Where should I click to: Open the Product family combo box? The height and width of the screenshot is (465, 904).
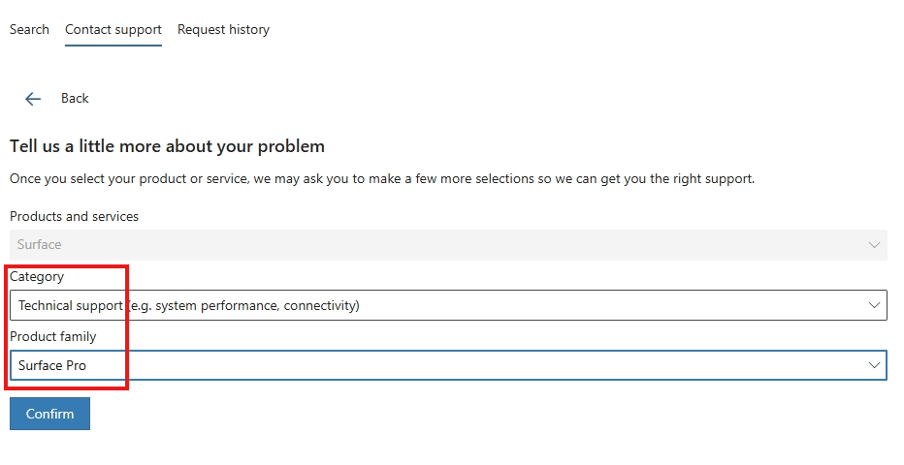(448, 365)
